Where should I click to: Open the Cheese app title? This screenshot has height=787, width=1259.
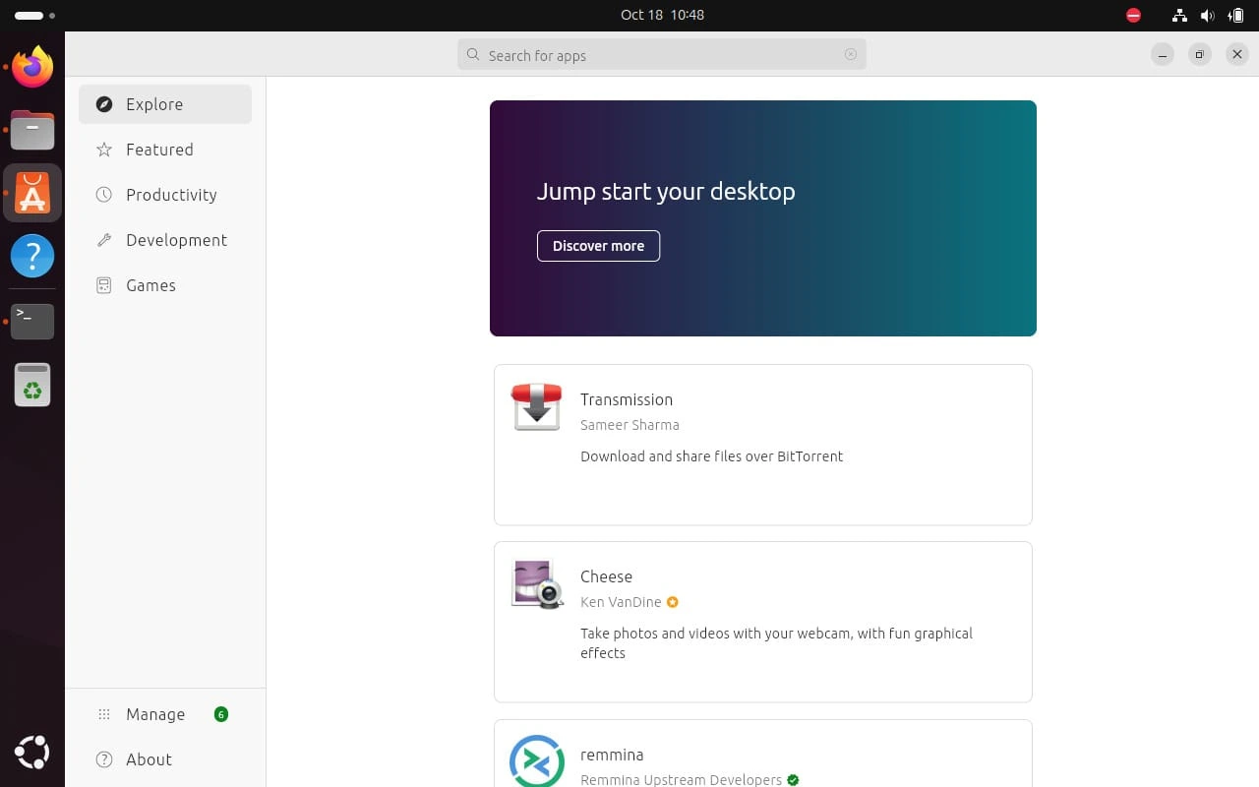click(606, 576)
